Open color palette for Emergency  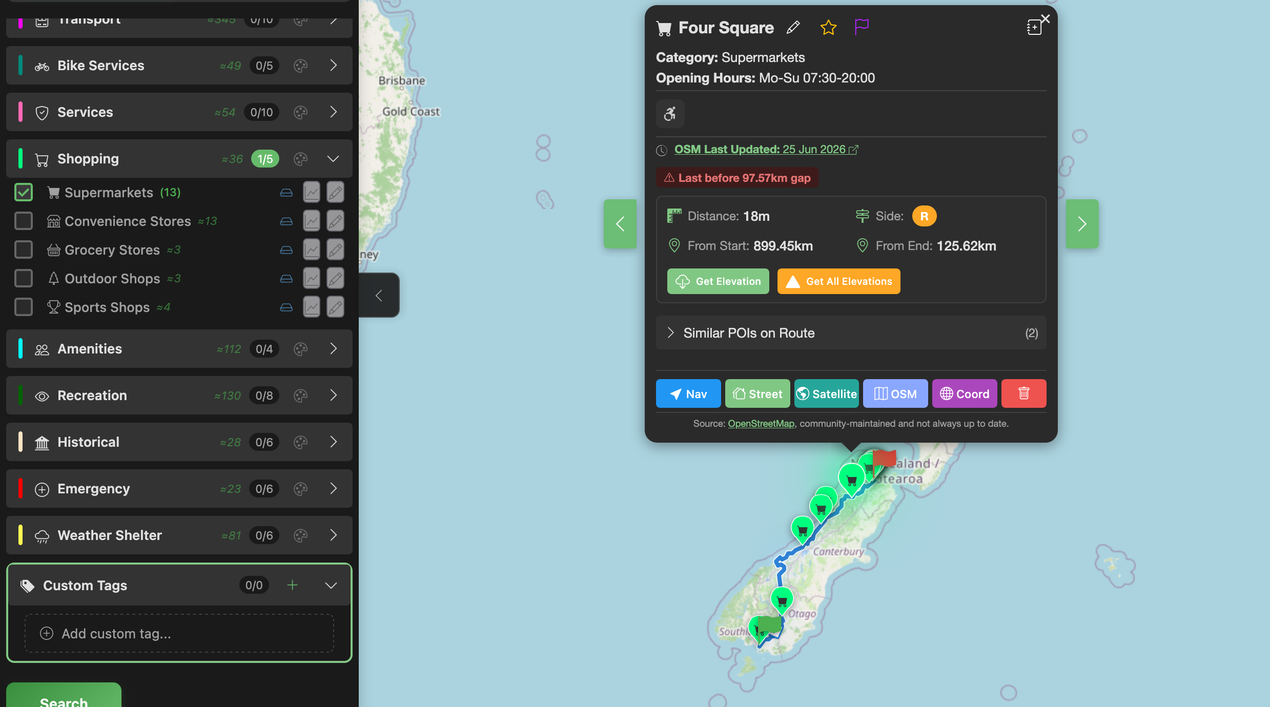click(x=301, y=489)
